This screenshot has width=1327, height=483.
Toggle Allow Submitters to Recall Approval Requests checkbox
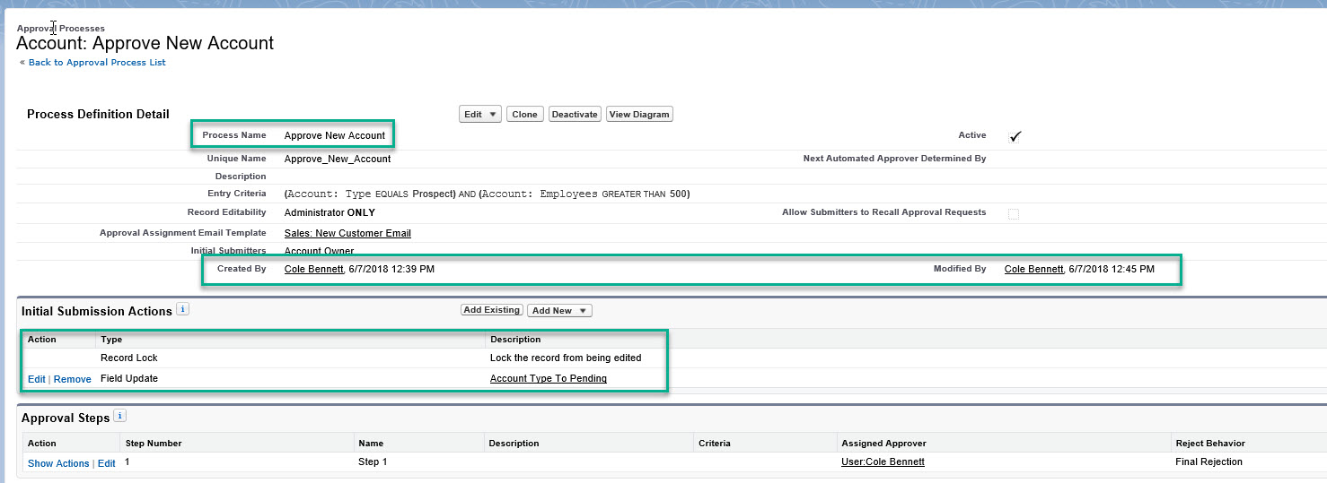click(1014, 213)
